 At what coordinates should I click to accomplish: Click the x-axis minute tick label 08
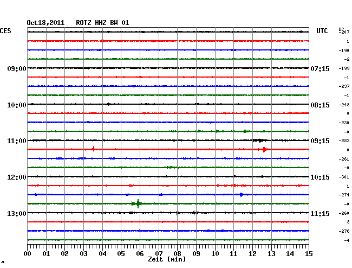coord(177,254)
